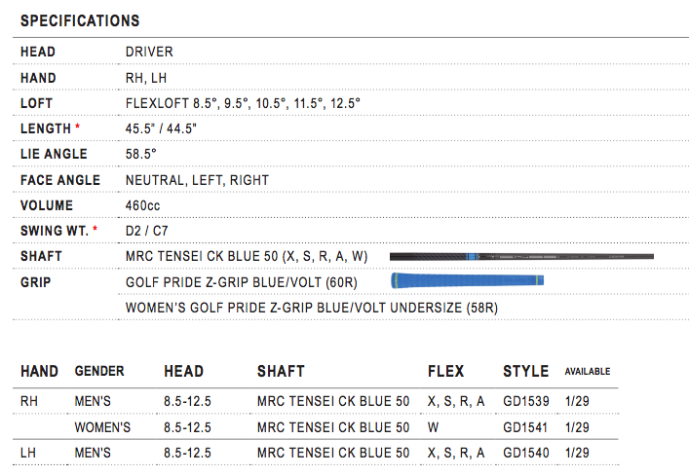
Task: Select the RH cell in the table
Action: coord(29,401)
